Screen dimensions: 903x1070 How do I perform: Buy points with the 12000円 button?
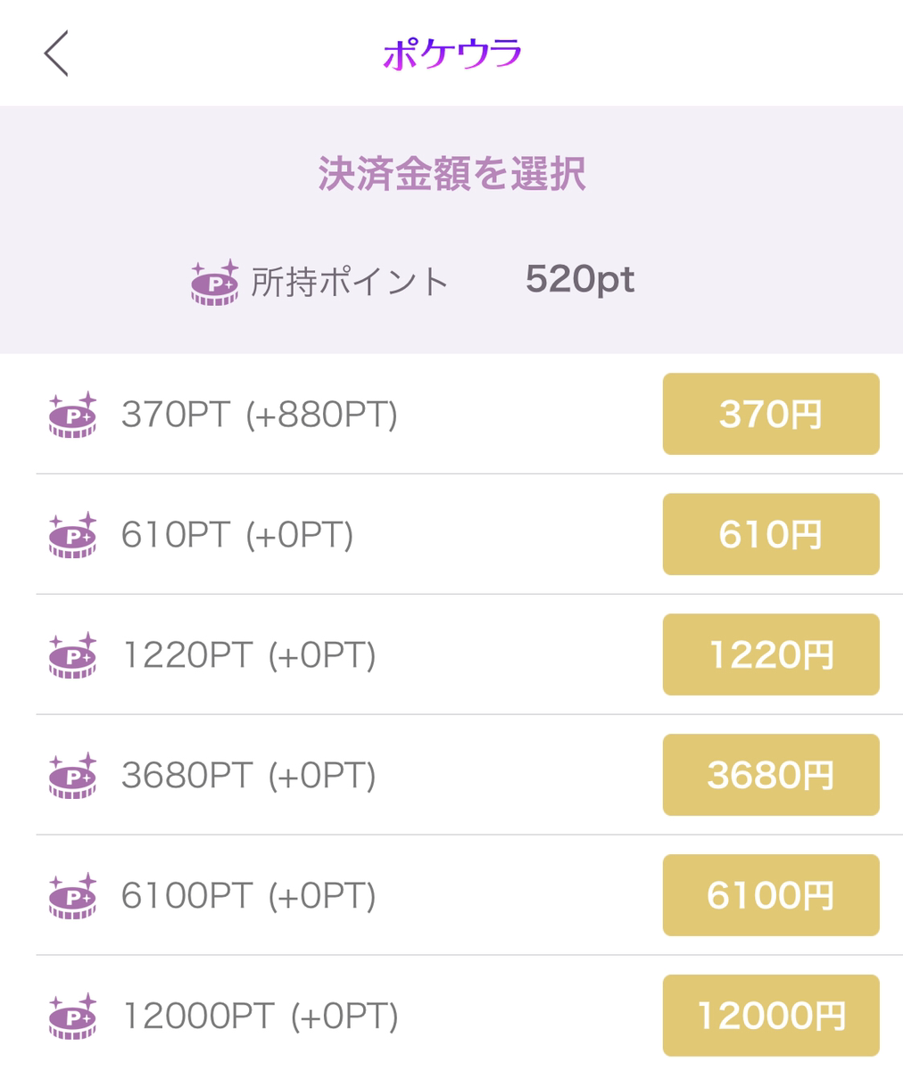tap(771, 1017)
